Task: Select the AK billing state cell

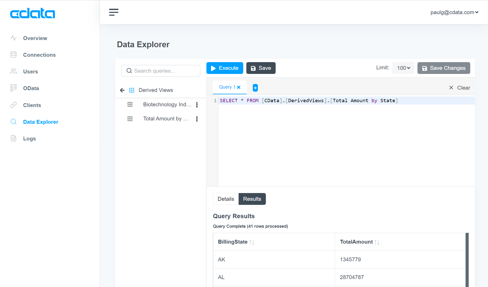Action: 274,260
